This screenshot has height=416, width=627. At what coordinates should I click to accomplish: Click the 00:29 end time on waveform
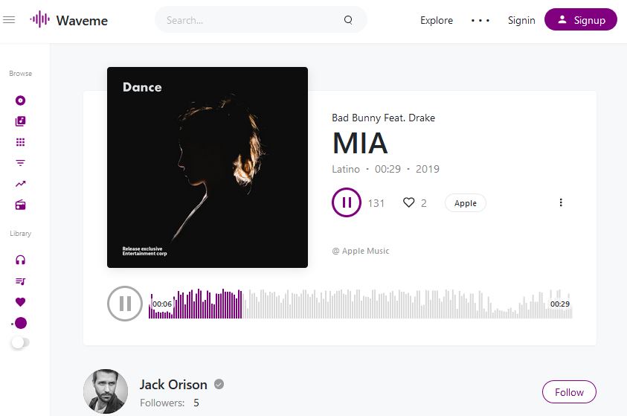point(560,304)
